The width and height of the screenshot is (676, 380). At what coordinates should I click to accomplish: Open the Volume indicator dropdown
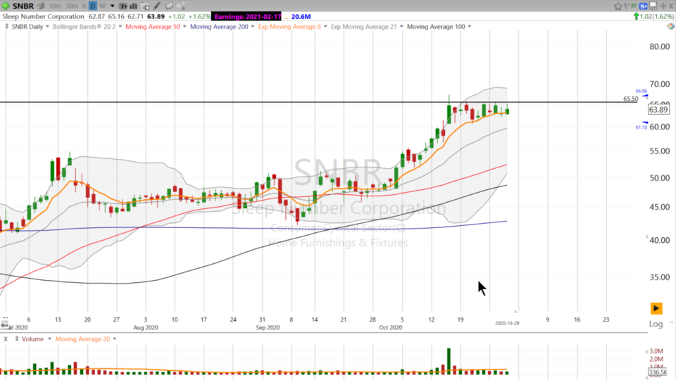click(49, 339)
